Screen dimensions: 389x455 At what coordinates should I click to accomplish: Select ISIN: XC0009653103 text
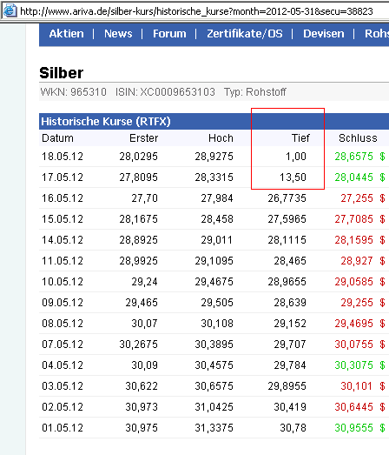(165, 92)
